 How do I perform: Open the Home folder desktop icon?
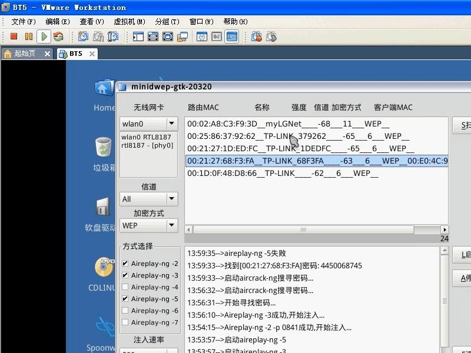point(105,88)
